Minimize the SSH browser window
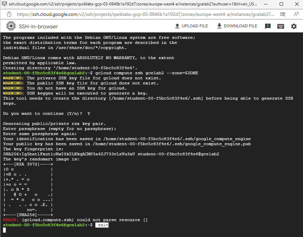This screenshot has height=237, width=303. click(x=266, y=4)
